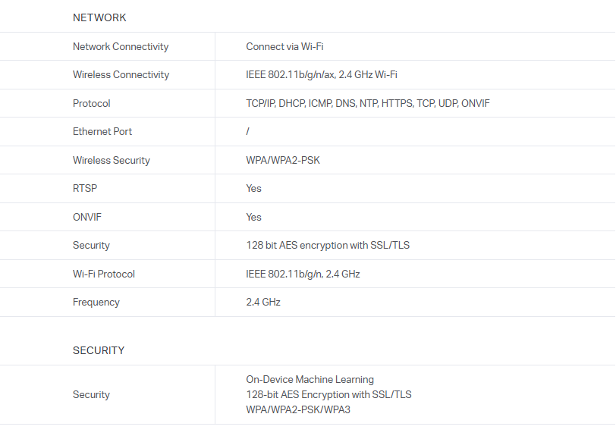The width and height of the screenshot is (616, 439).
Task: Click the 'WPA/WPA2-PSK' value text
Action: 282,160
